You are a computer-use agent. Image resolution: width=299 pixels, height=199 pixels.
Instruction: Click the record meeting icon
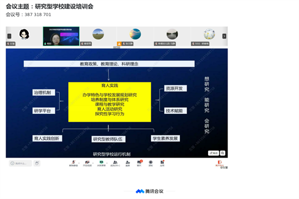tap(151, 163)
